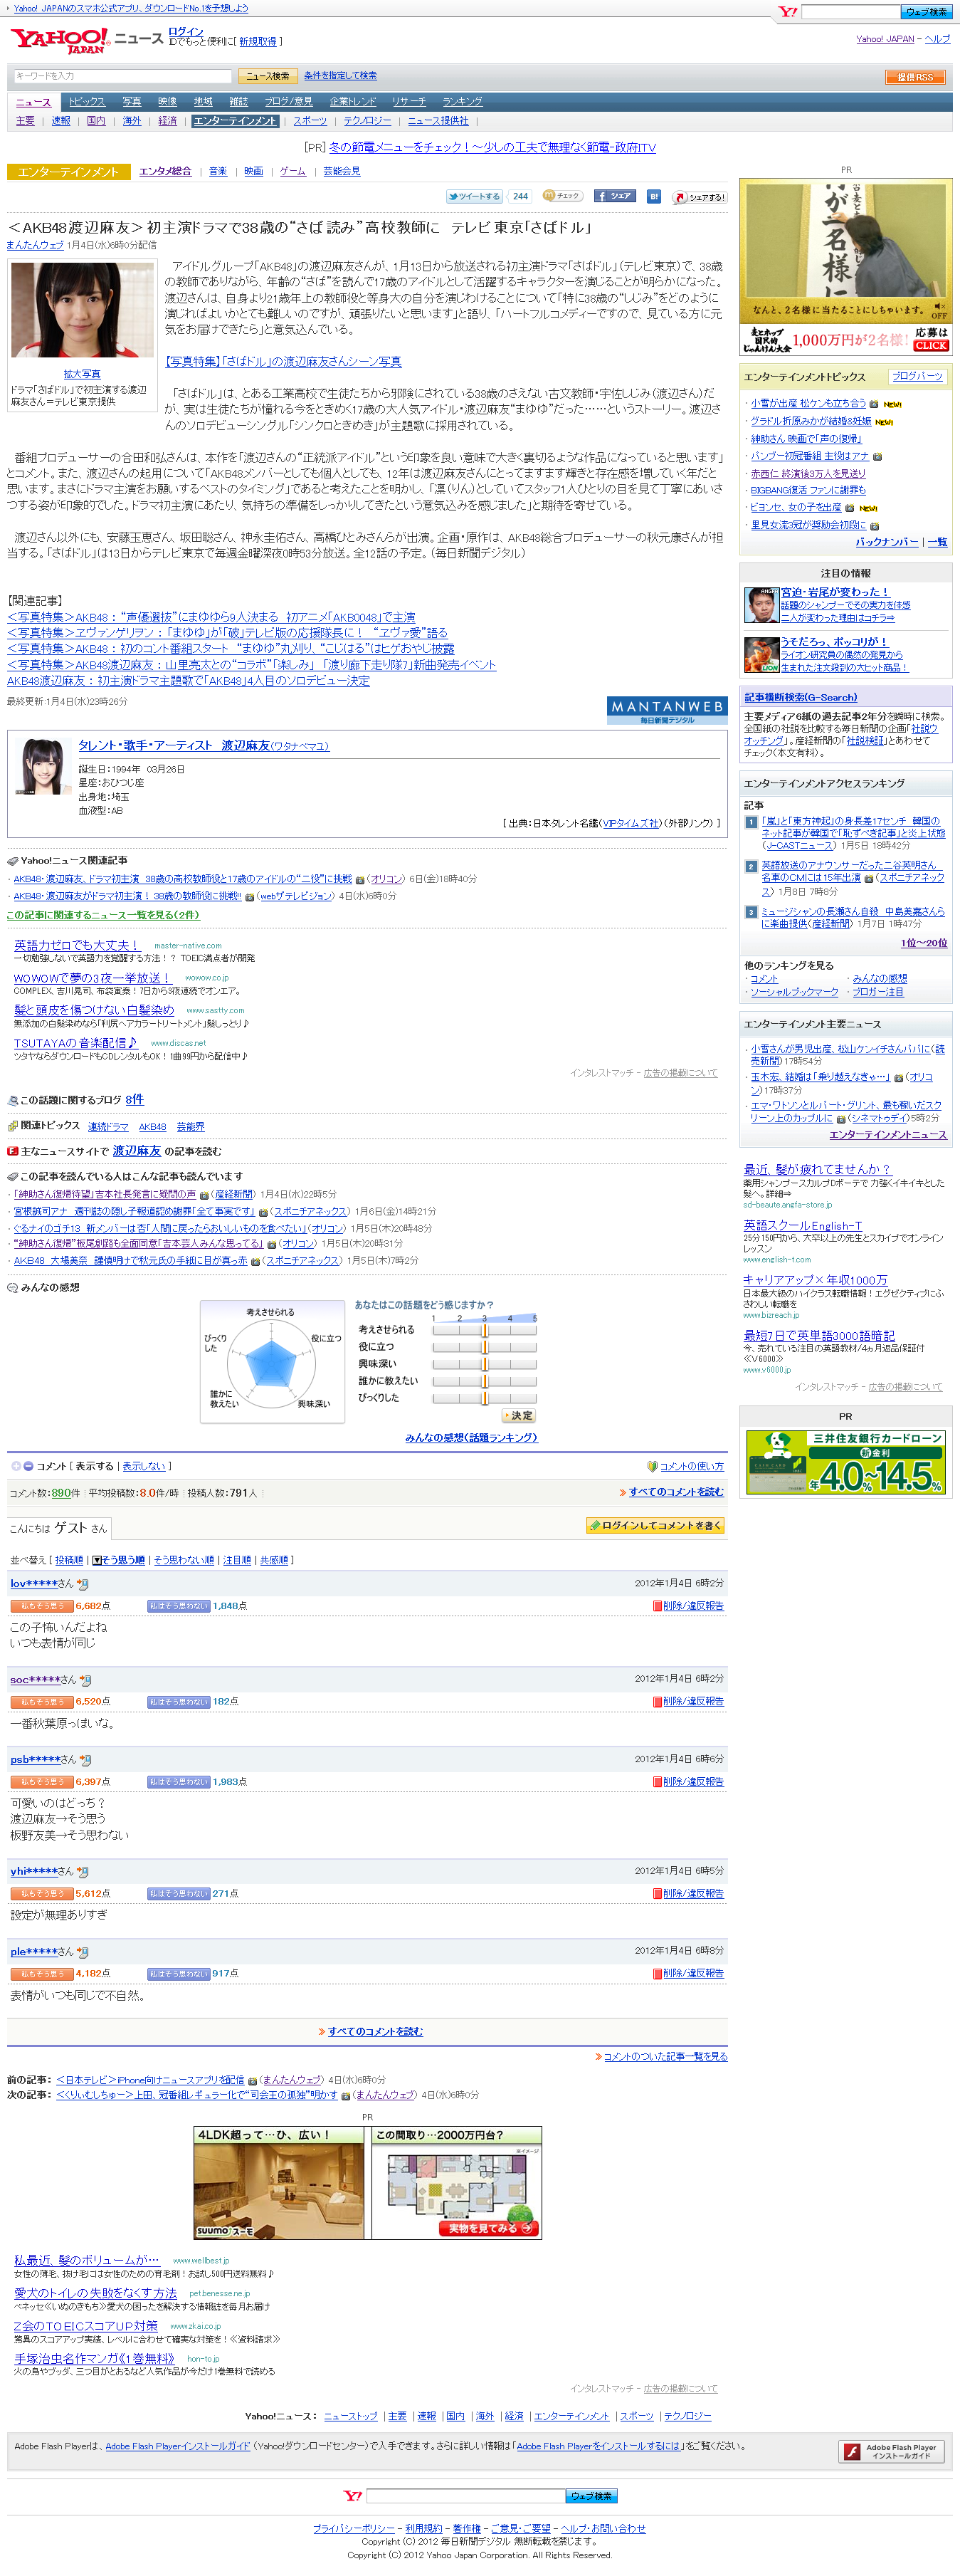Click 私はそう思わない on yhi***** comment
This screenshot has height=2576, width=960.
pos(178,1893)
